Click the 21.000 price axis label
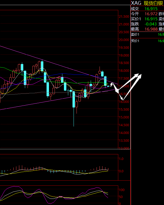164x205 pixels. (x=124, y=24)
